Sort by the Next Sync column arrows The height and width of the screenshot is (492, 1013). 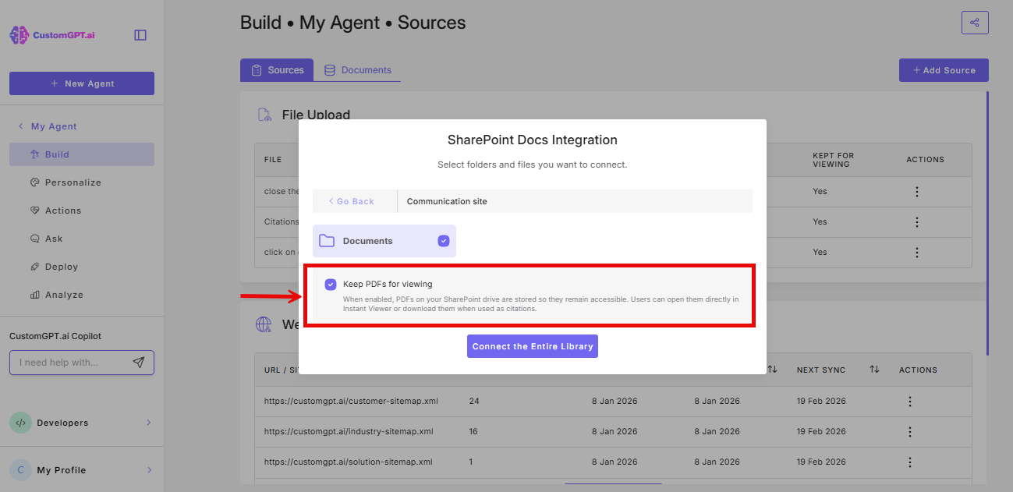874,369
